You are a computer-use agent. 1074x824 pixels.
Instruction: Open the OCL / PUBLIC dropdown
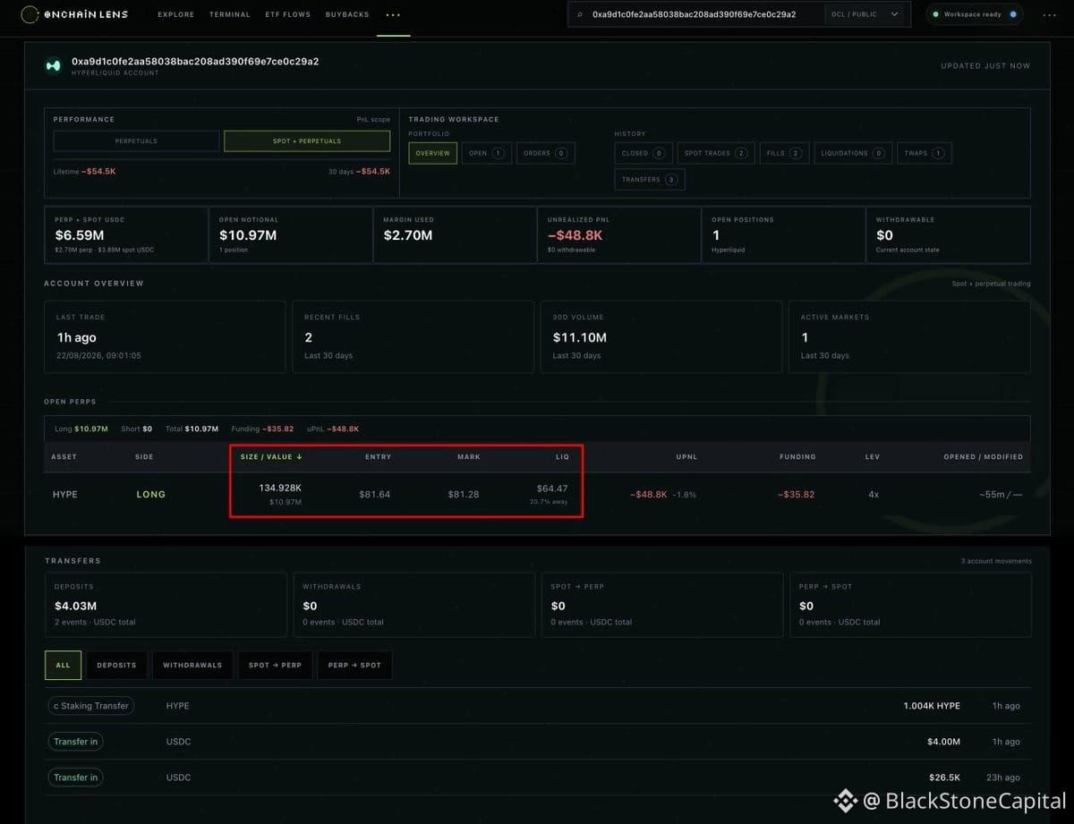tap(865, 14)
